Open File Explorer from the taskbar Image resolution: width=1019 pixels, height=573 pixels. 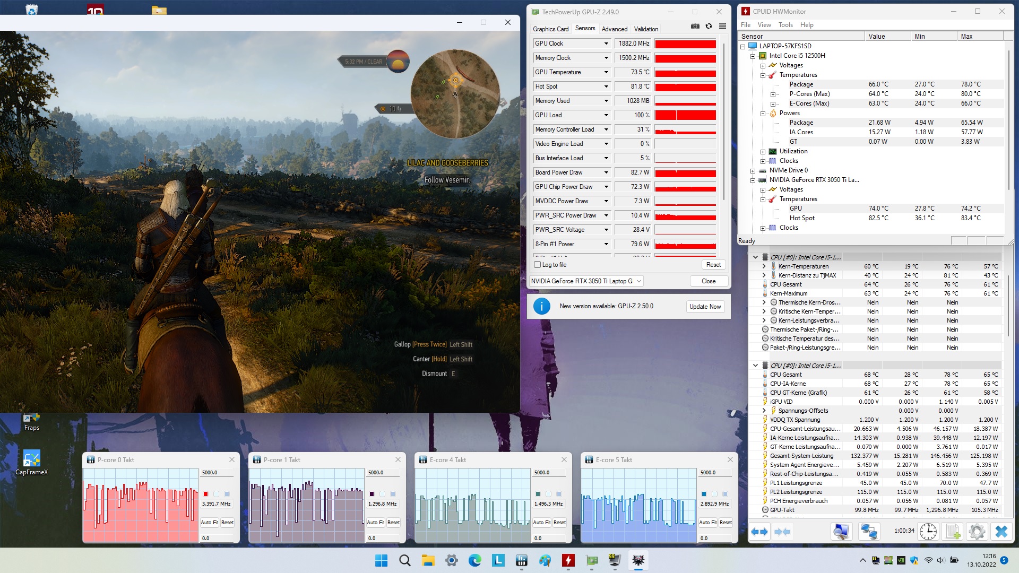tap(428, 560)
